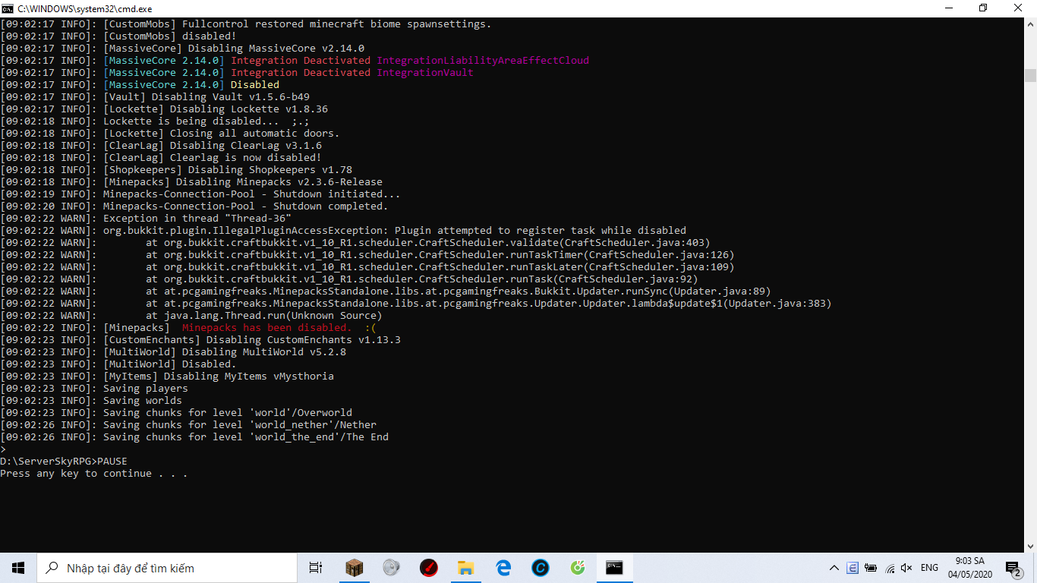Click the scrollbar up arrow in cmd

click(1030, 24)
